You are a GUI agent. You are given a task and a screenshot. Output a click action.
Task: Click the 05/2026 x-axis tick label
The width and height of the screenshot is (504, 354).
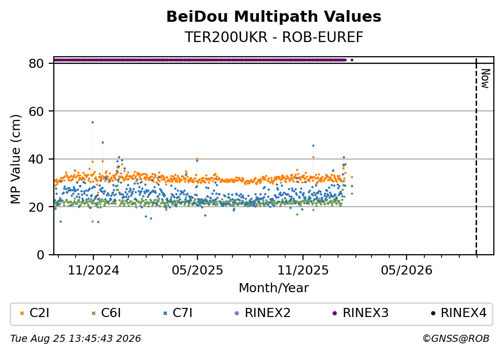[407, 270]
